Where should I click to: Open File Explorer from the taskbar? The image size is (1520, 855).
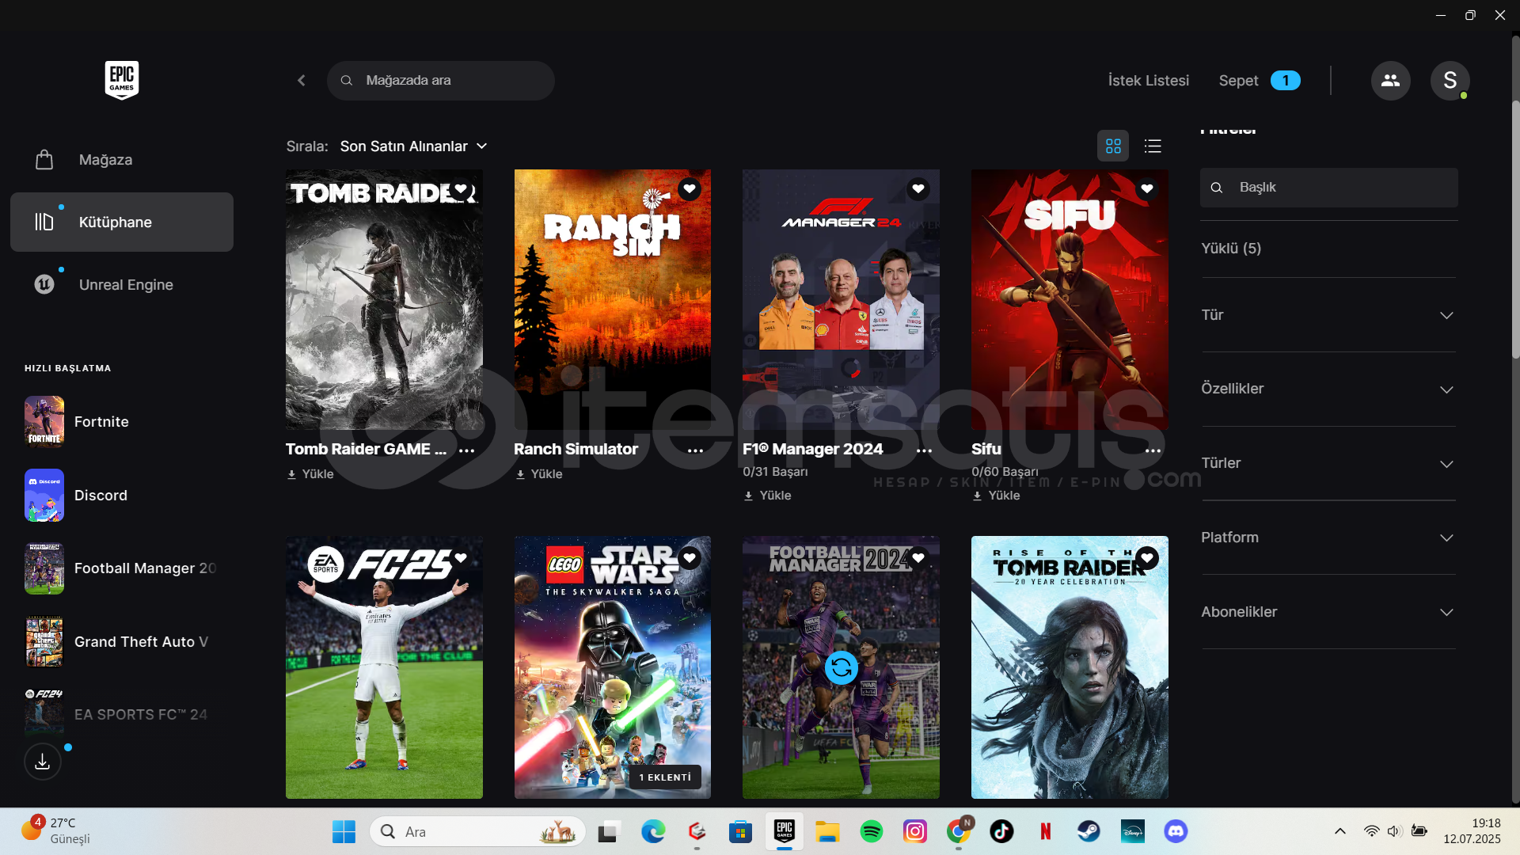point(828,832)
